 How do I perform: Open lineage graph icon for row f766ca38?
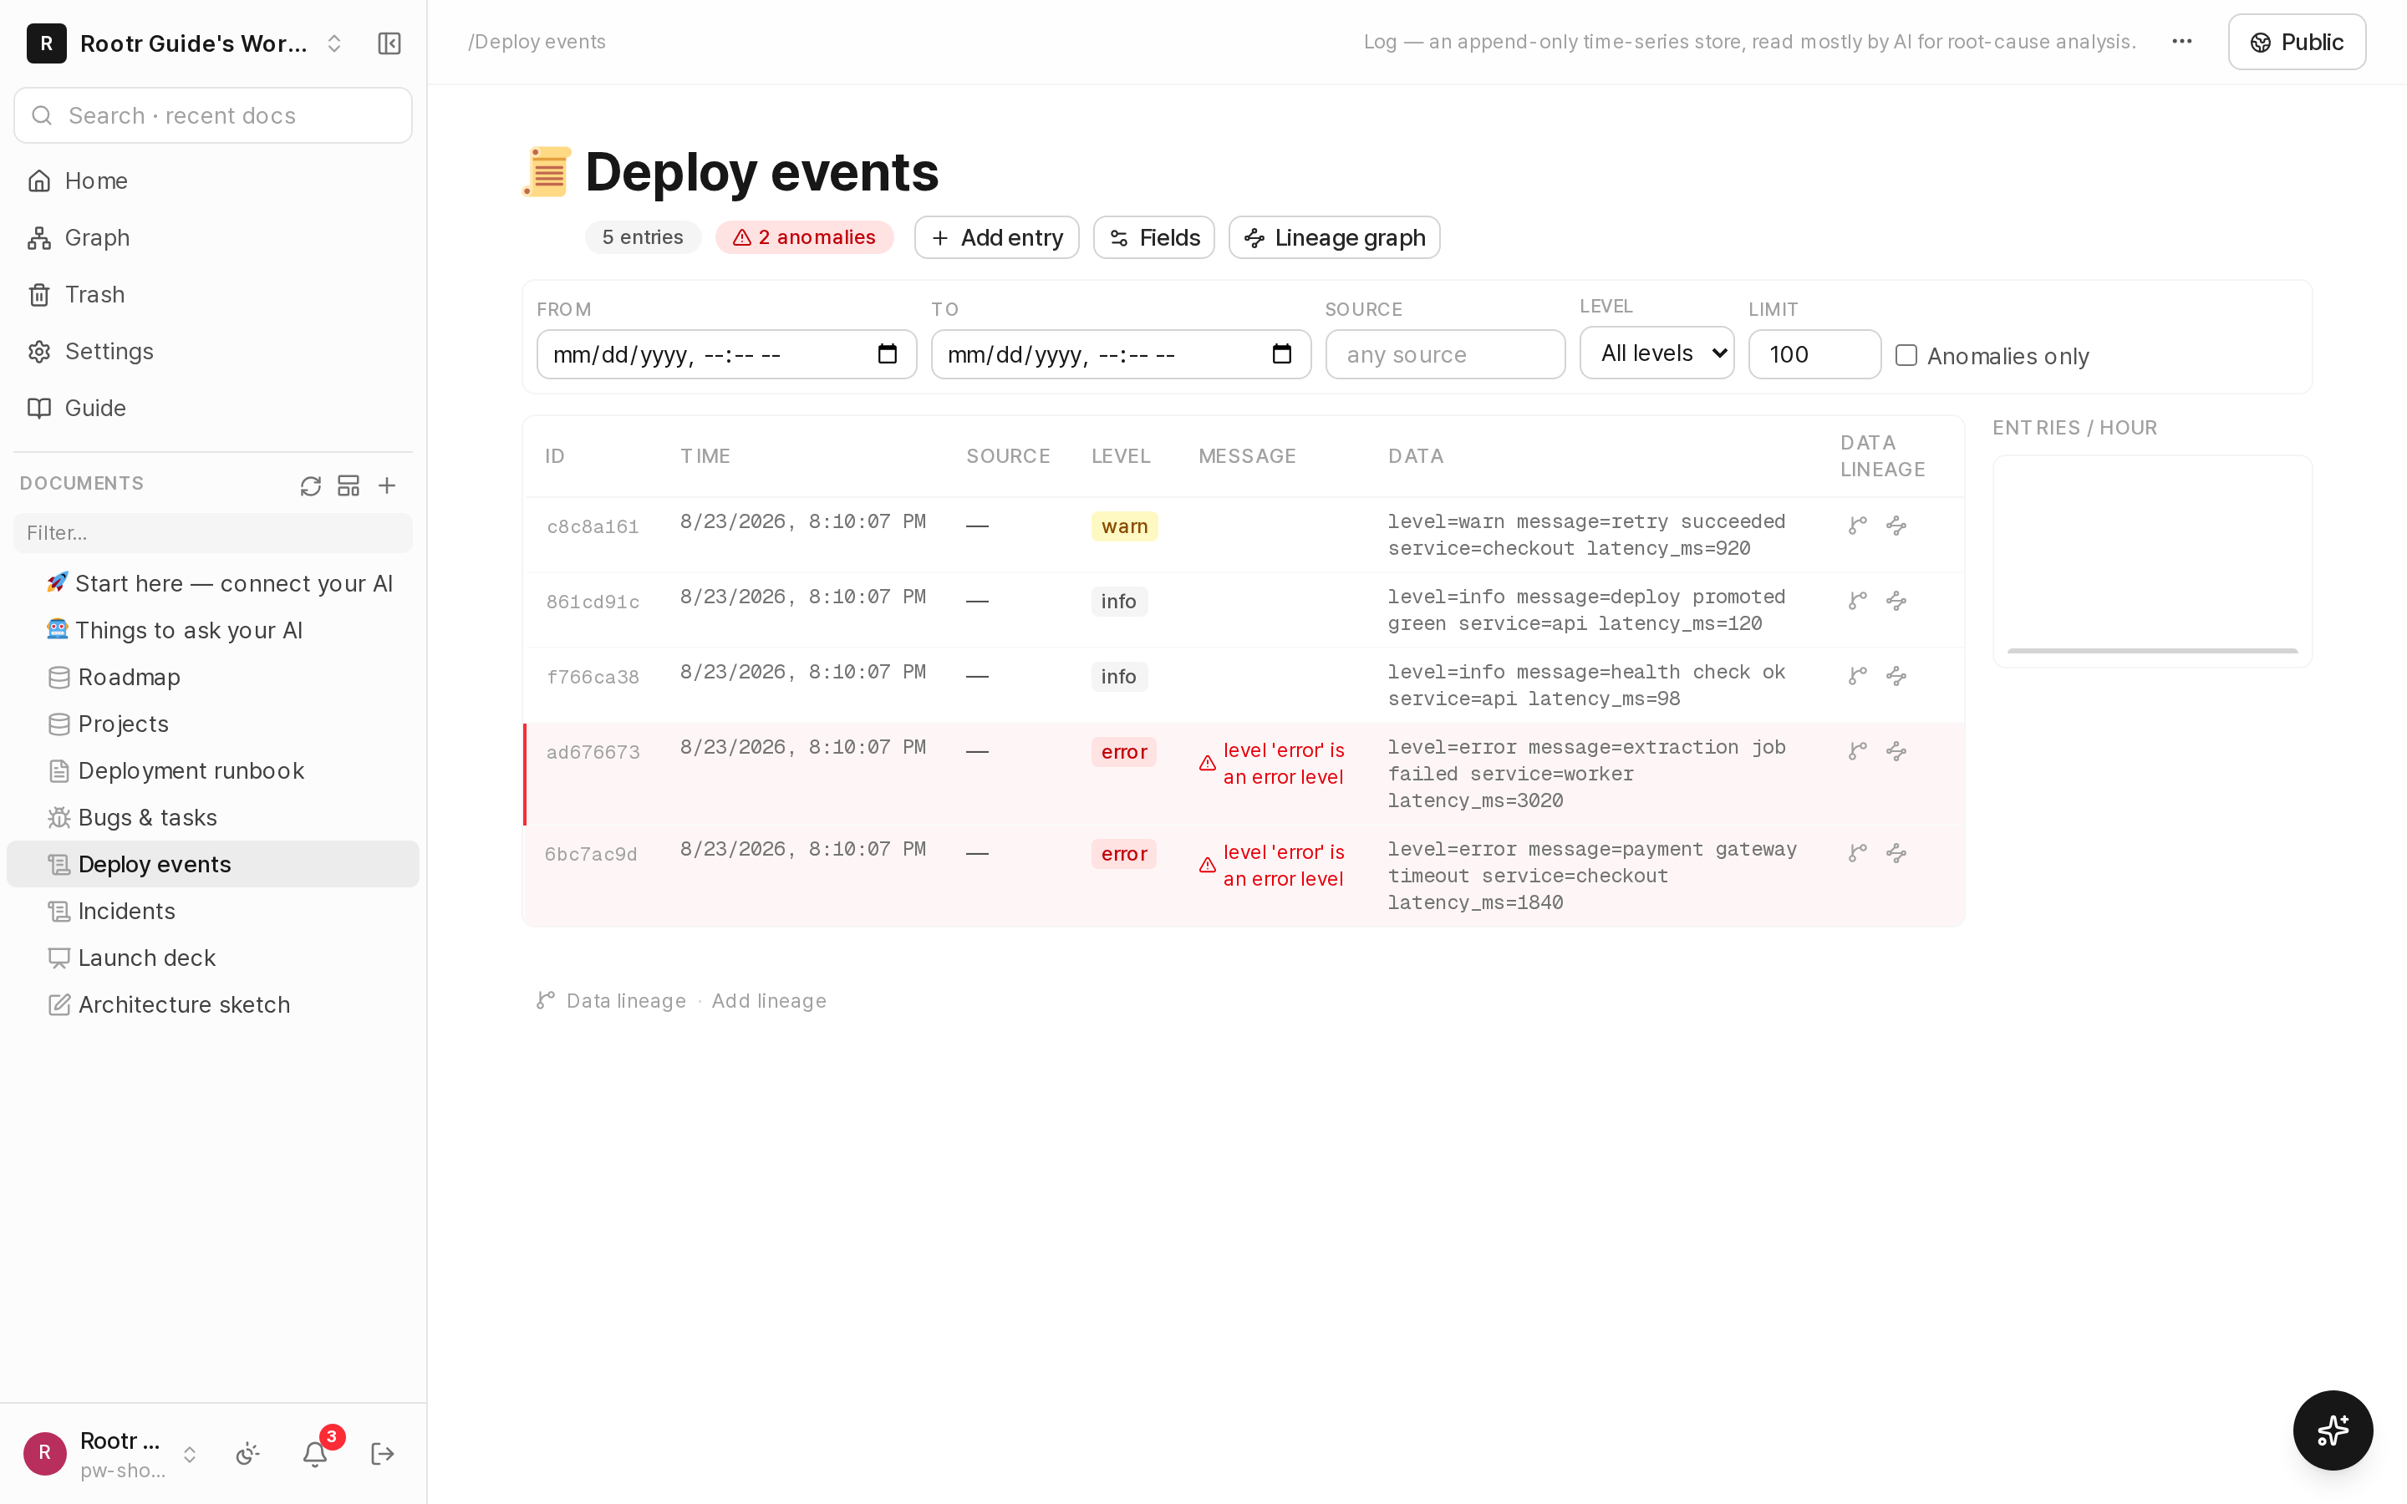click(1896, 677)
